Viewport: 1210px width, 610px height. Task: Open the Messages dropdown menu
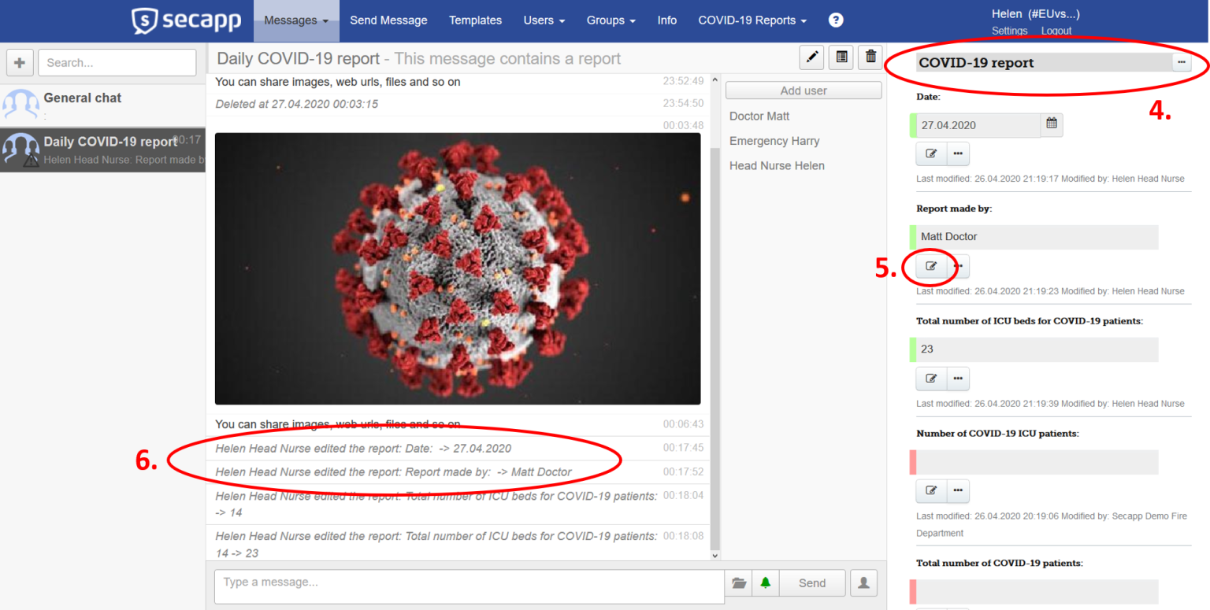[295, 20]
